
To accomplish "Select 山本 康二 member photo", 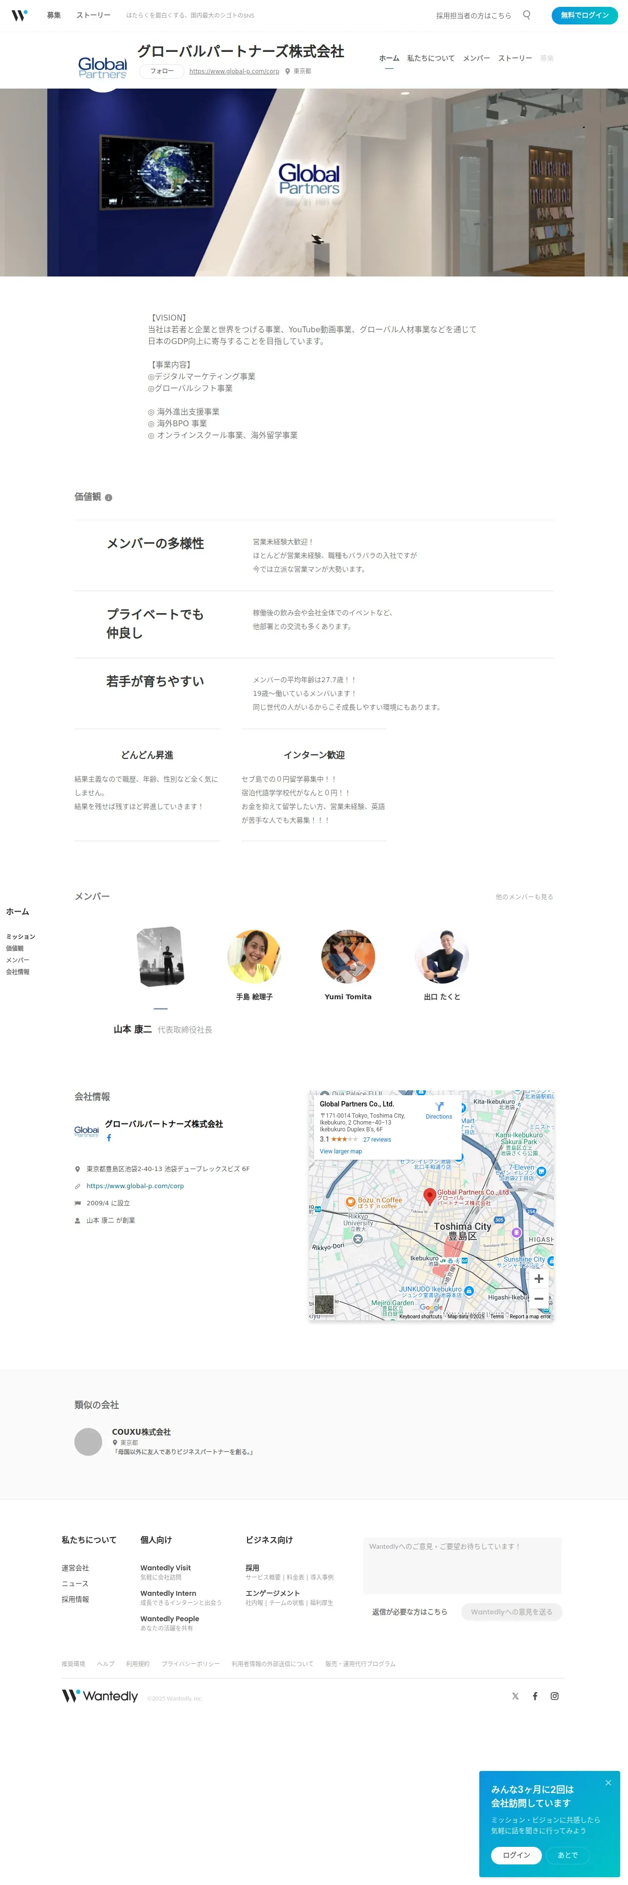I will pos(161,956).
